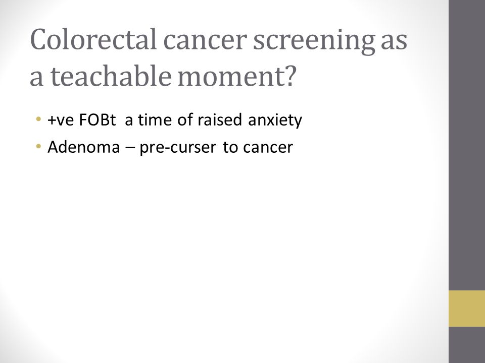Screen dimensions: 485x363
Task: Click the word 'anxiety' in first bullet
Action: [x=275, y=120]
